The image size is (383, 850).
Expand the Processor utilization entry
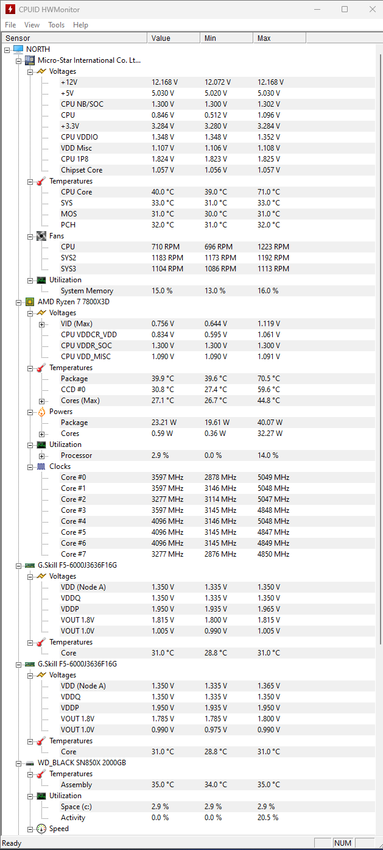click(42, 455)
